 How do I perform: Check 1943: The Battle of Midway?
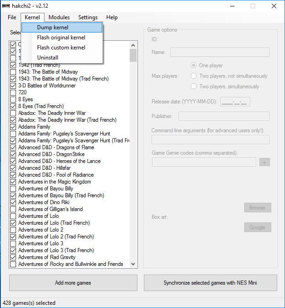click(x=13, y=72)
